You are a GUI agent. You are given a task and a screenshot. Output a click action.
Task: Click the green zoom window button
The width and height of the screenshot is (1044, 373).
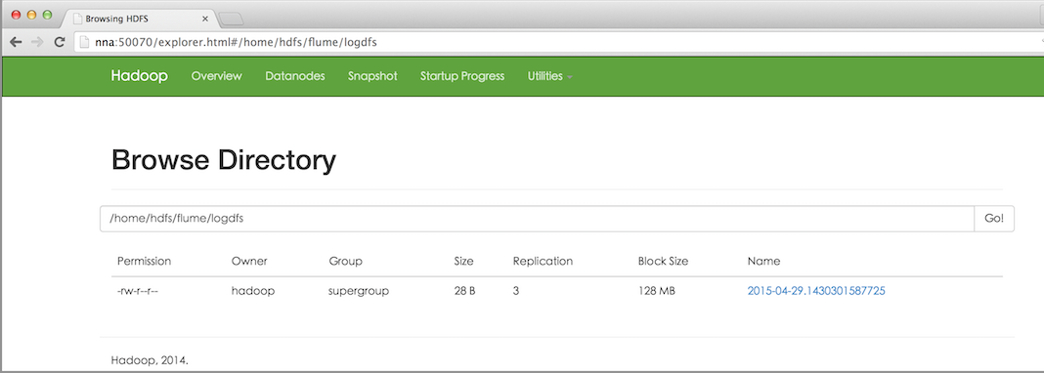pos(47,16)
